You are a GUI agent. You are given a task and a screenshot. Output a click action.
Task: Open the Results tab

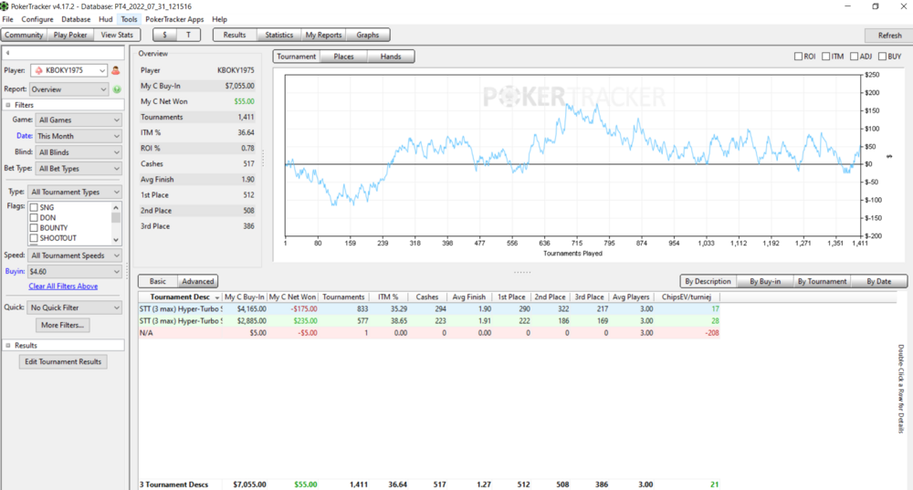pyautogui.click(x=235, y=35)
